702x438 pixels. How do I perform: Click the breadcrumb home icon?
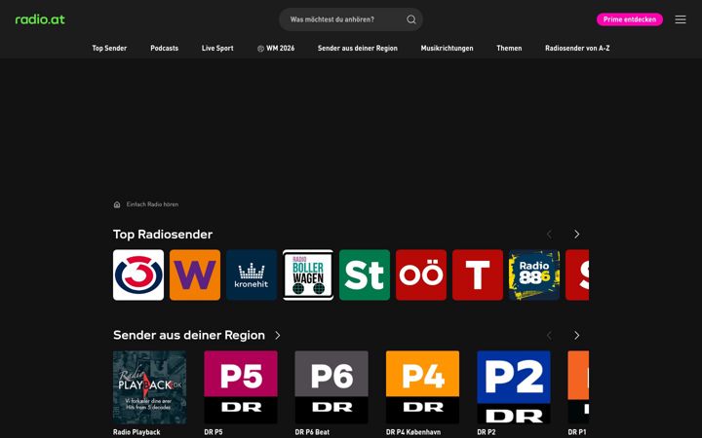(117, 204)
